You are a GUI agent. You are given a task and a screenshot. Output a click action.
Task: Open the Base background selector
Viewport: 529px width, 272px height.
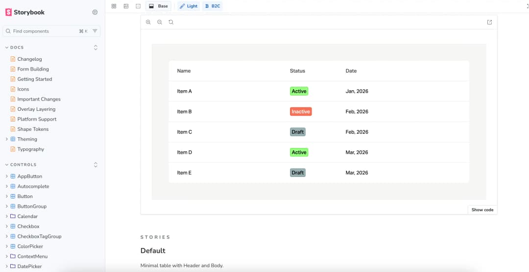pyautogui.click(x=158, y=6)
